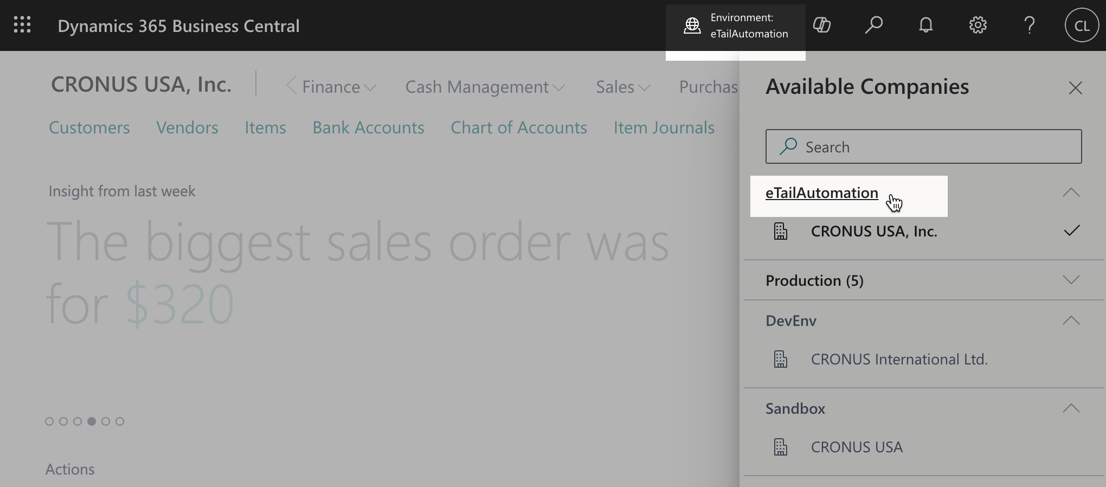Open the Customers list link

coord(89,127)
